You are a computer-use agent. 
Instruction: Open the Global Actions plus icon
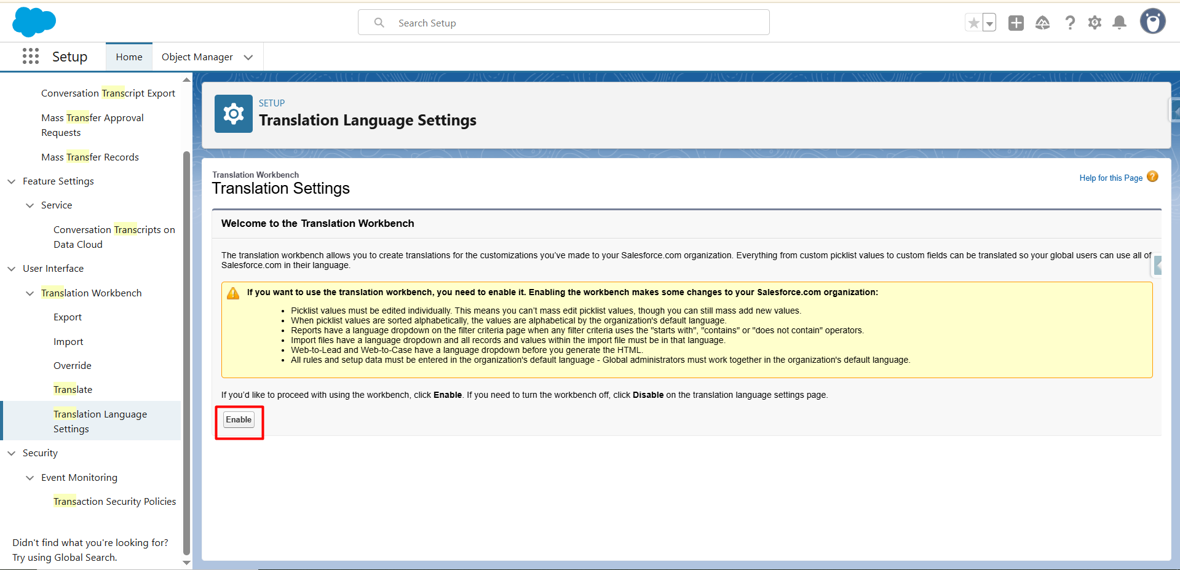click(1016, 23)
